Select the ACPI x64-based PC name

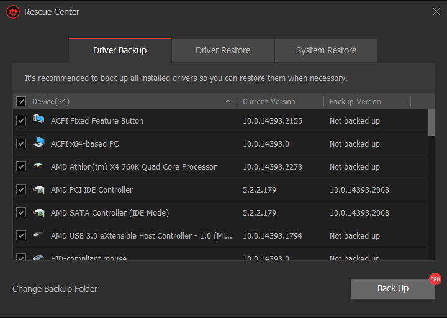click(84, 143)
